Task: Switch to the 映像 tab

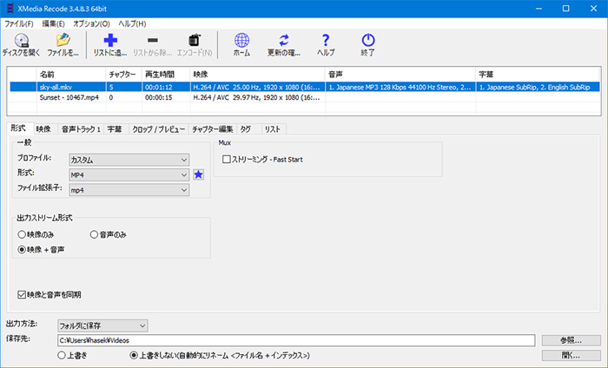Action: pyautogui.click(x=43, y=129)
